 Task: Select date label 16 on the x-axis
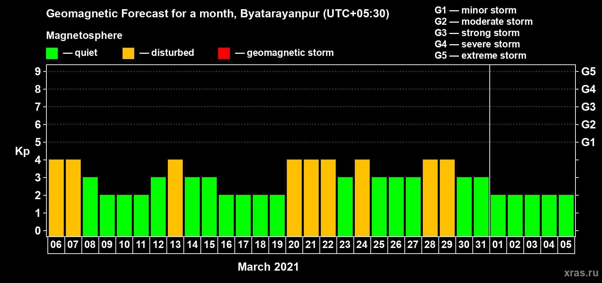pyautogui.click(x=226, y=245)
